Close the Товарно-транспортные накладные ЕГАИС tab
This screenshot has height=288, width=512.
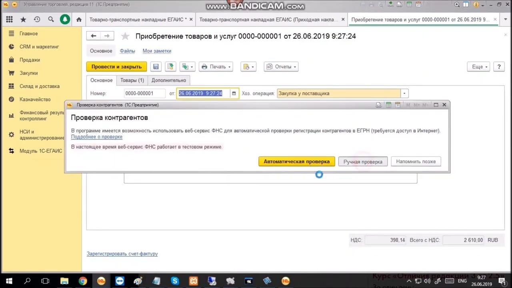point(191,19)
